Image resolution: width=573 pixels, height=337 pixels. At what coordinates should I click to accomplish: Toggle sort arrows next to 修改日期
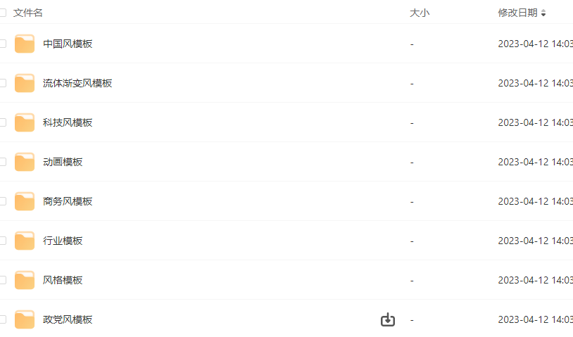click(x=543, y=13)
